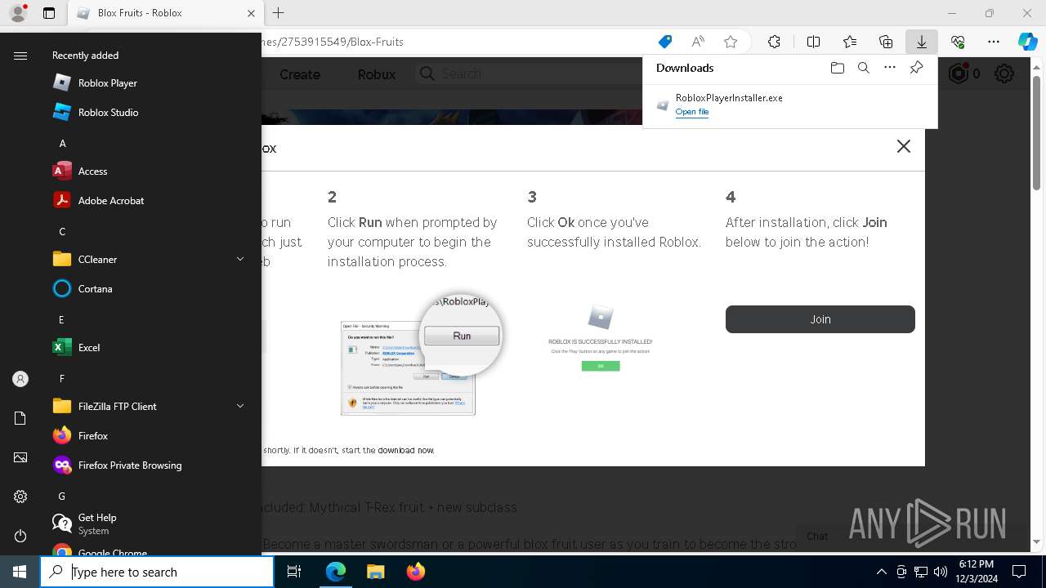
Task: Open a new browser tab
Action: (x=278, y=13)
